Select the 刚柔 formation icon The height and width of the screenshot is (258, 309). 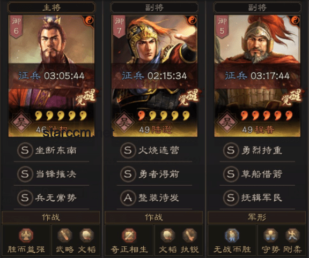[292, 235]
